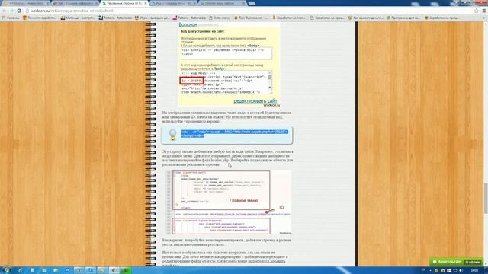Click the Internet Explorer taskbar icon
Image resolution: width=488 pixels, height=274 pixels.
pos(21,270)
